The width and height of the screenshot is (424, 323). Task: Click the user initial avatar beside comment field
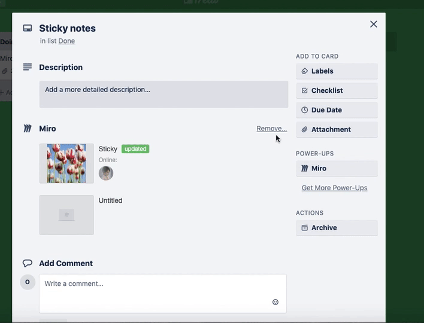click(28, 282)
